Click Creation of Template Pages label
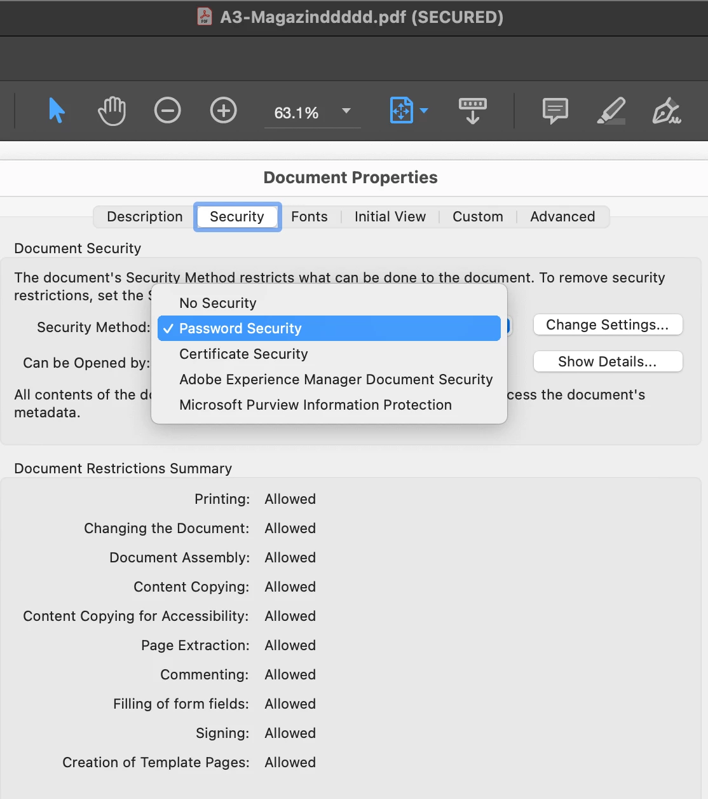 (156, 762)
